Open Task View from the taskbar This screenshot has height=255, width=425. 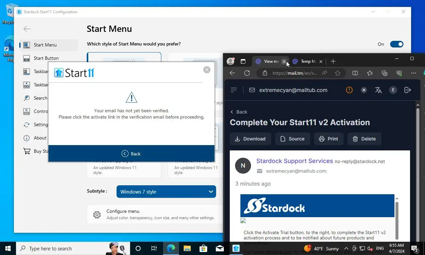click(154, 248)
